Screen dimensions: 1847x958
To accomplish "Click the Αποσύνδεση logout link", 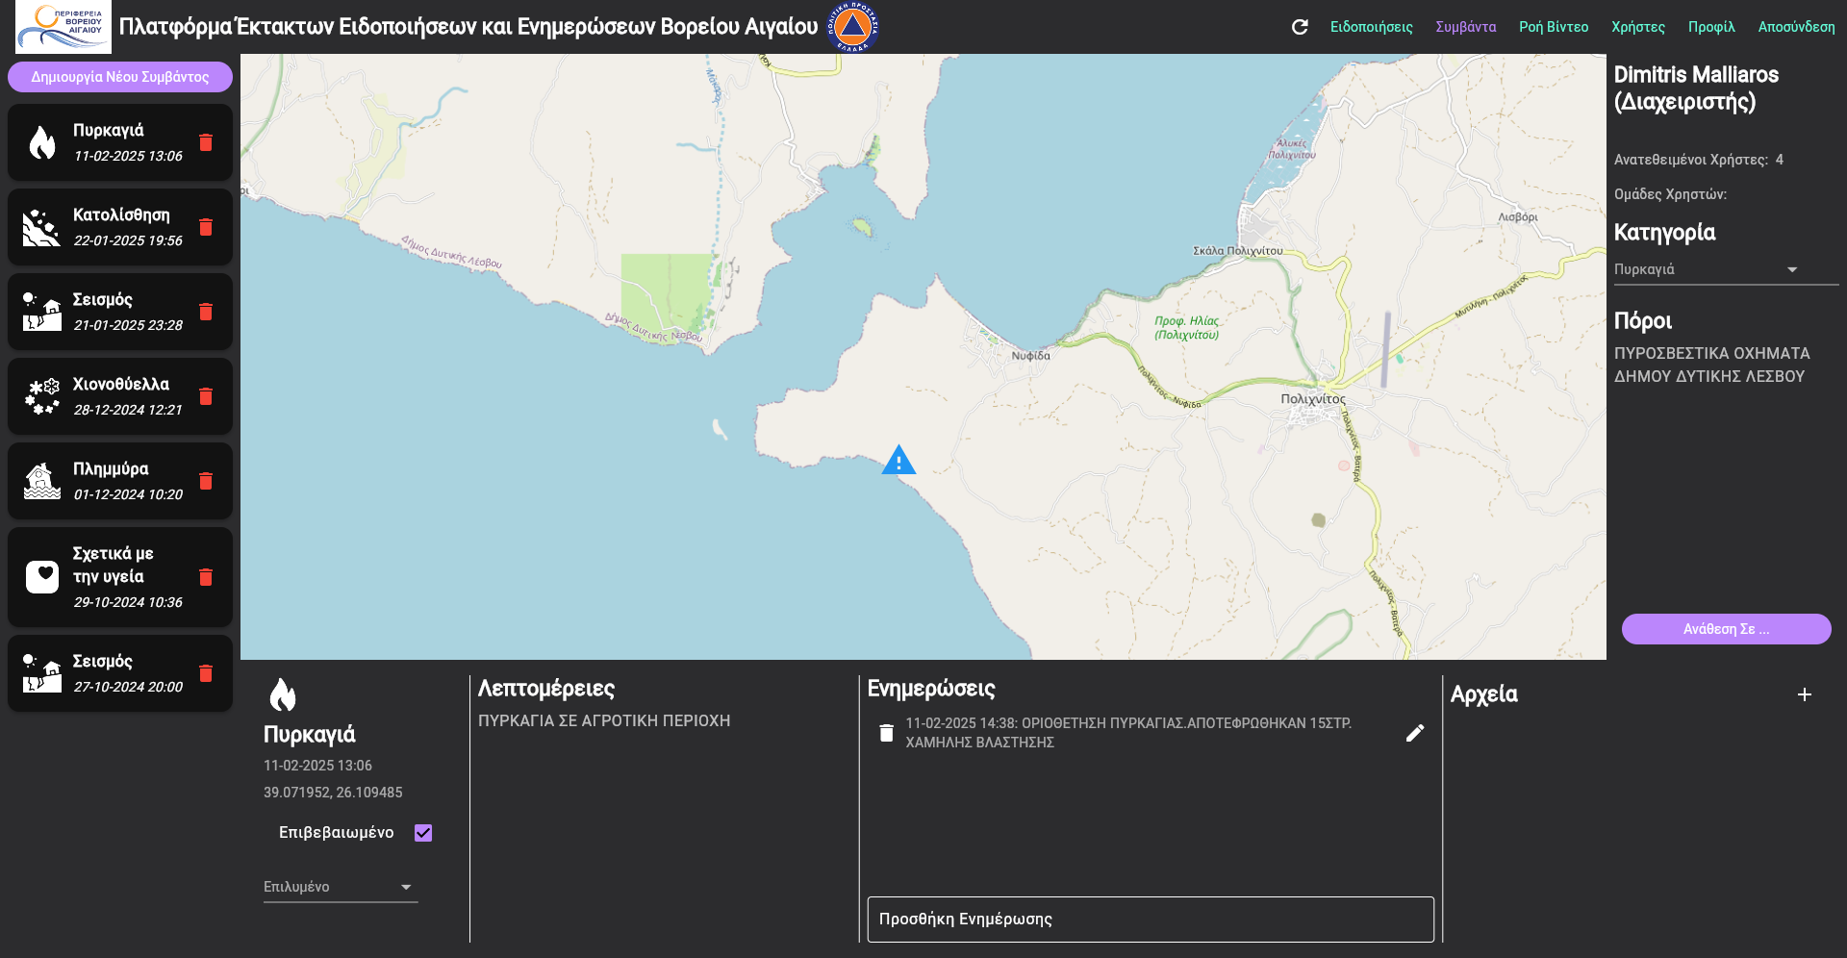I will click(x=1796, y=27).
